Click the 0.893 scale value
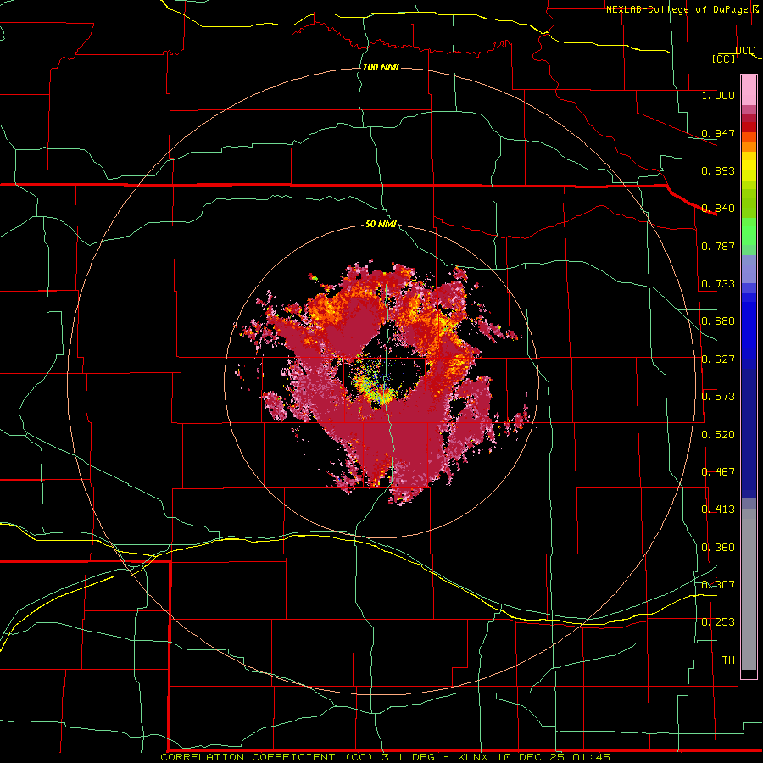The image size is (763, 763). 718,170
